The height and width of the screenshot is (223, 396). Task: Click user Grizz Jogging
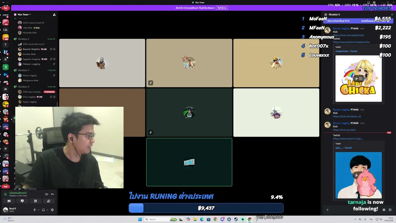(x=29, y=97)
